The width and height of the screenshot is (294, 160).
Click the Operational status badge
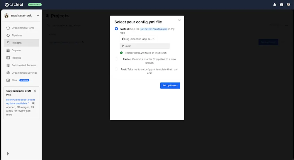tap(35, 4)
